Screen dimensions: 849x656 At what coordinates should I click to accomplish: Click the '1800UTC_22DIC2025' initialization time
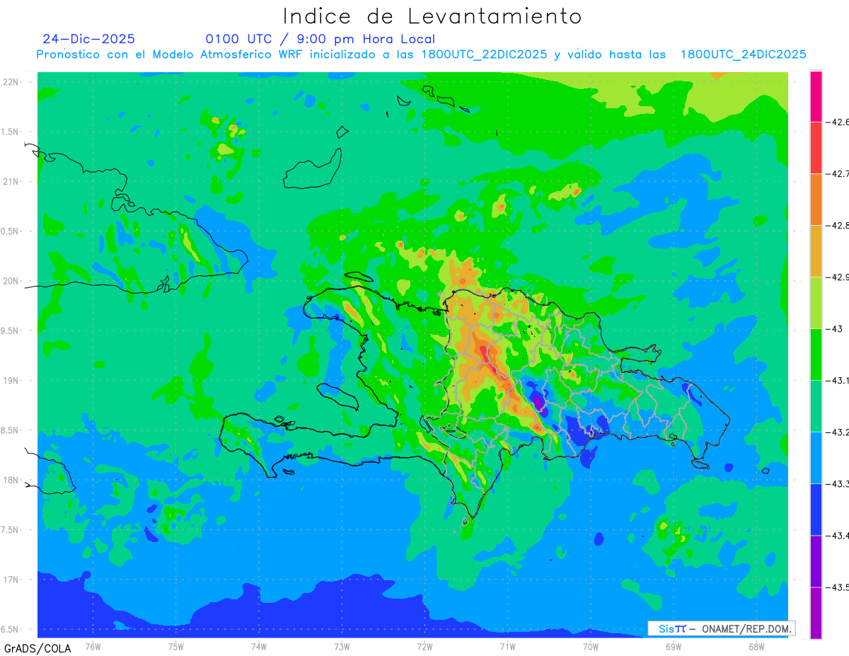coord(484,54)
